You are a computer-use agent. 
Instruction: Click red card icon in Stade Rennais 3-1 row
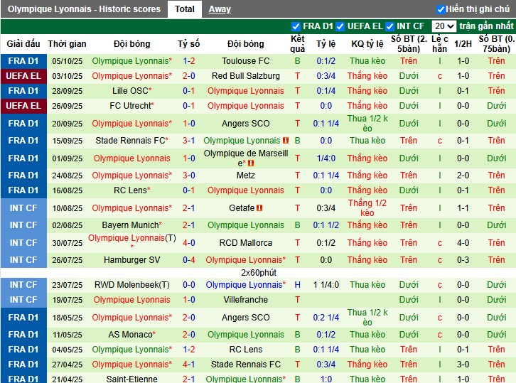(x=286, y=141)
